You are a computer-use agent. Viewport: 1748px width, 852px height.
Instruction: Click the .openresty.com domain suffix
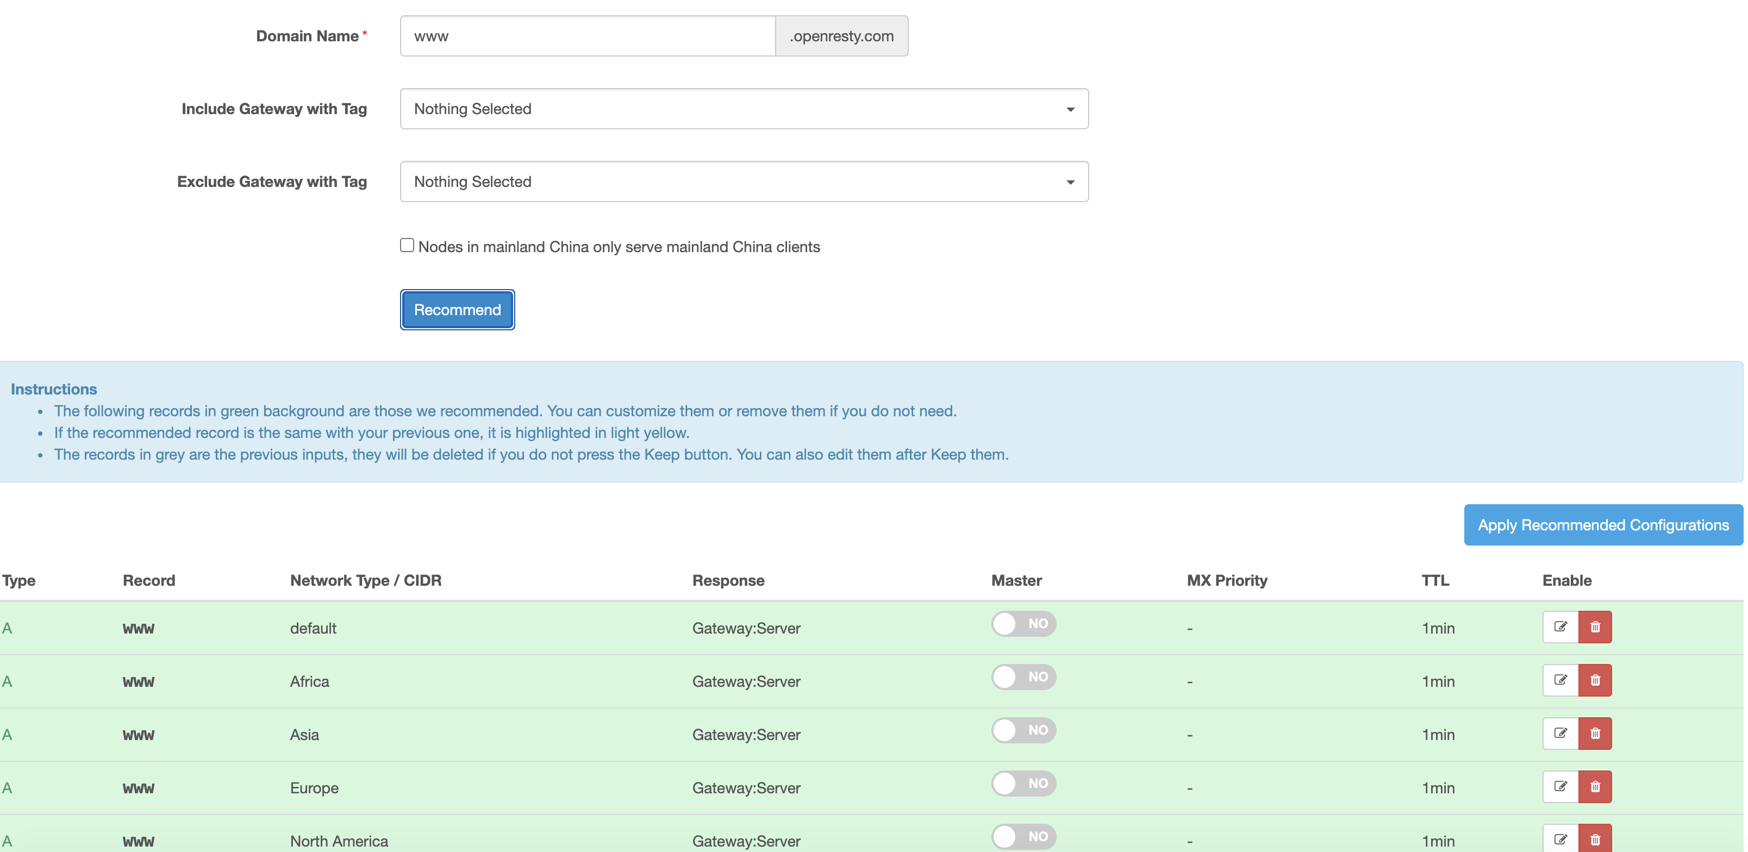click(x=841, y=36)
